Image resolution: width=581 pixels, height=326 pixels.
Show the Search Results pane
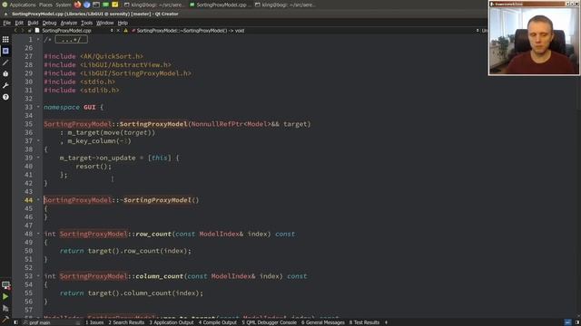(x=126, y=322)
